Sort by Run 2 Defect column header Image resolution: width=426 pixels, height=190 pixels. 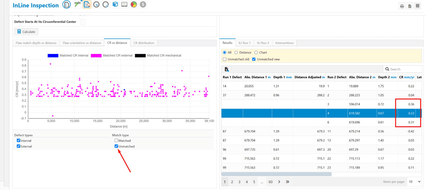point(337,77)
